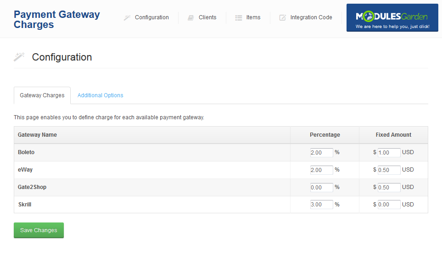
Task: Click the Fixed Amount column header
Action: tap(393, 135)
